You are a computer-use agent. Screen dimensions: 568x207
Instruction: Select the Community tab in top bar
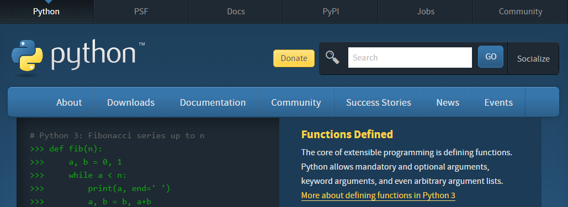tap(521, 12)
